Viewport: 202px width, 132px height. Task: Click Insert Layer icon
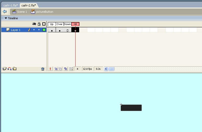click(x=4, y=69)
